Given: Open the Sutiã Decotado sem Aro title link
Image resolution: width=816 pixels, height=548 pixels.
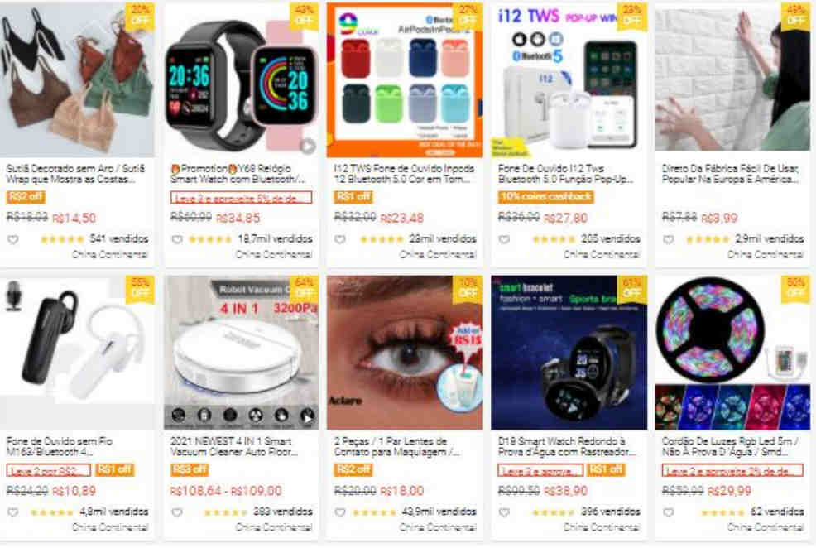Looking at the screenshot, I should click(75, 174).
